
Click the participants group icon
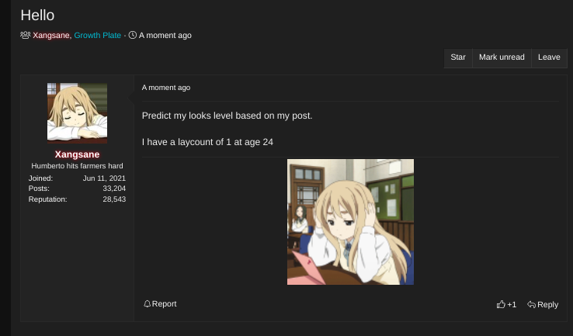coord(25,35)
